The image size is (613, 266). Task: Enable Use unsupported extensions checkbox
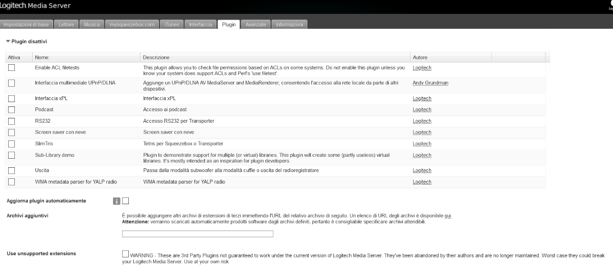click(x=125, y=254)
